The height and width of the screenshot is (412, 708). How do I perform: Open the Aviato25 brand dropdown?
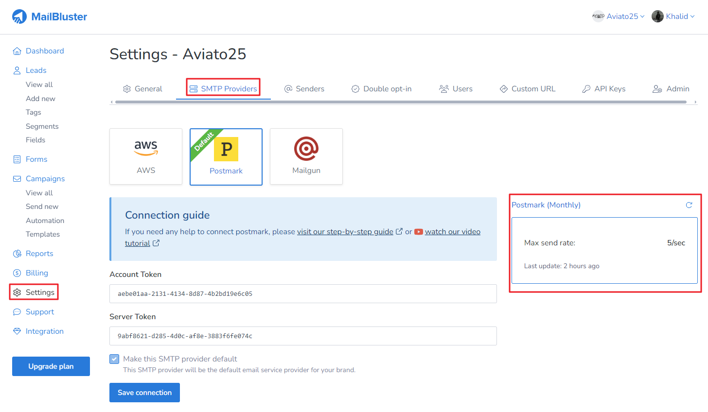pos(618,17)
